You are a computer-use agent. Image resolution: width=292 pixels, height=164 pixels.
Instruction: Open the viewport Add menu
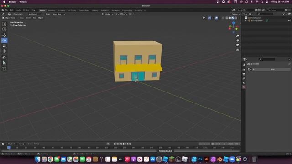(x=35, y=18)
